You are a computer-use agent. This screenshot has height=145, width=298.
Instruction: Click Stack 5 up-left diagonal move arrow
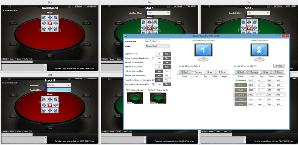click(44, 99)
